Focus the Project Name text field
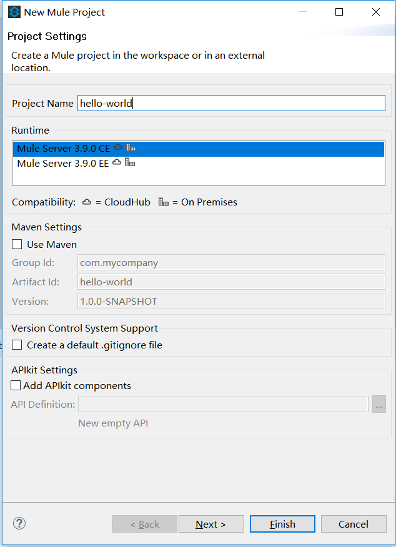Screen dimensions: 396x547 tap(231, 103)
